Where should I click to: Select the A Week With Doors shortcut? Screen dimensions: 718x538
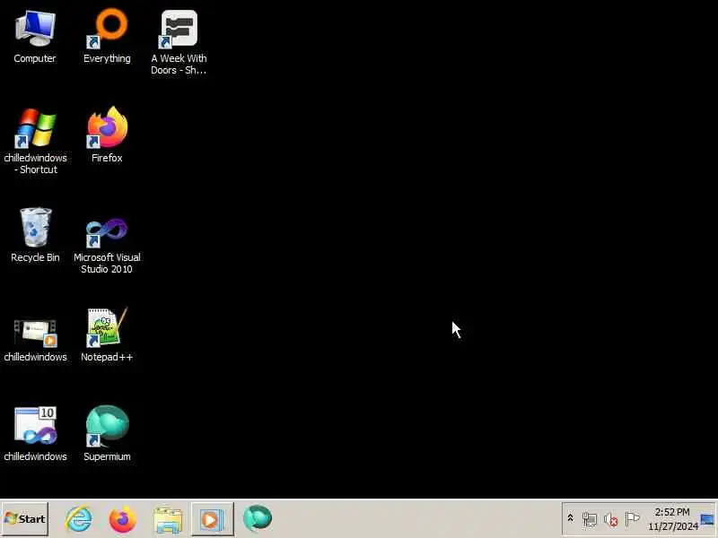179,43
